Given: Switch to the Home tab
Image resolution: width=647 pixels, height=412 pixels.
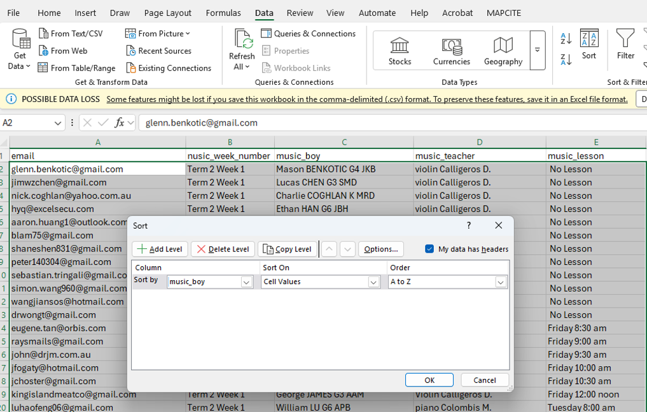Looking at the screenshot, I should click(49, 13).
